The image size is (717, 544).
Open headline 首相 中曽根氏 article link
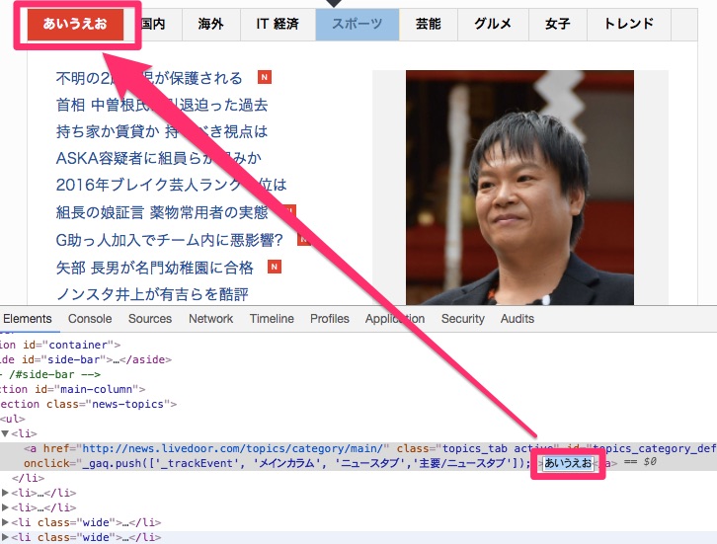coord(162,105)
